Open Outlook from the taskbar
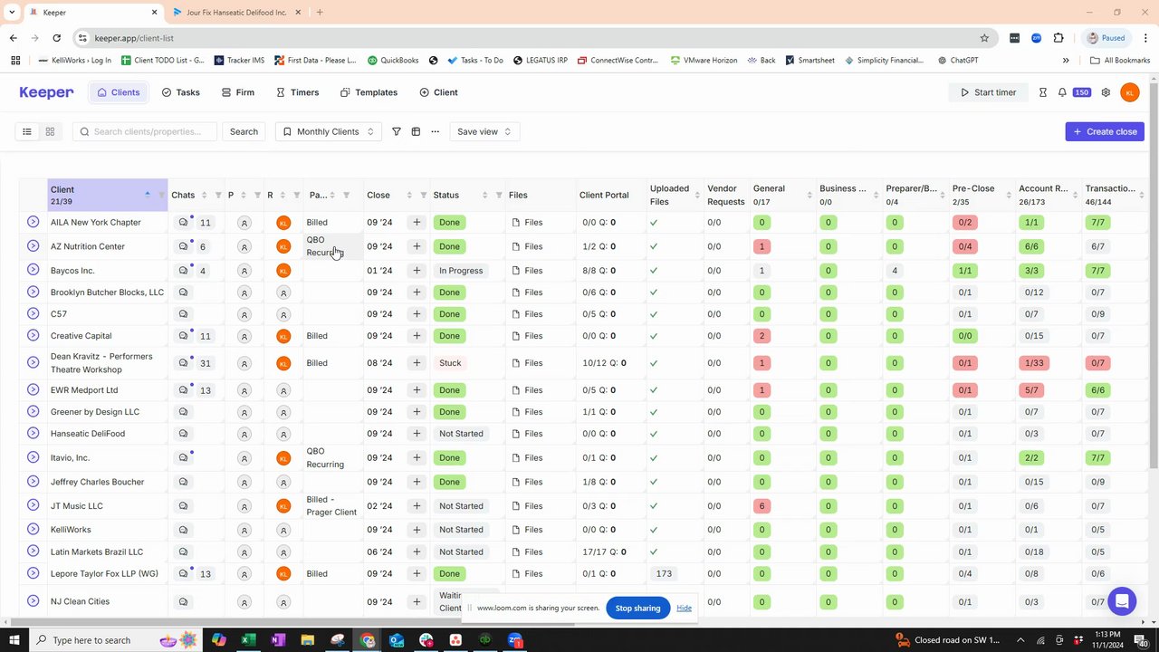The width and height of the screenshot is (1159, 652). [x=397, y=640]
